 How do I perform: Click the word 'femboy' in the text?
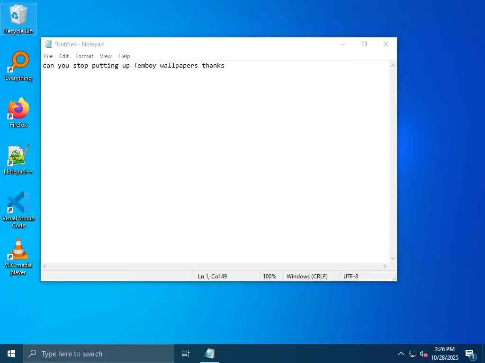(145, 65)
